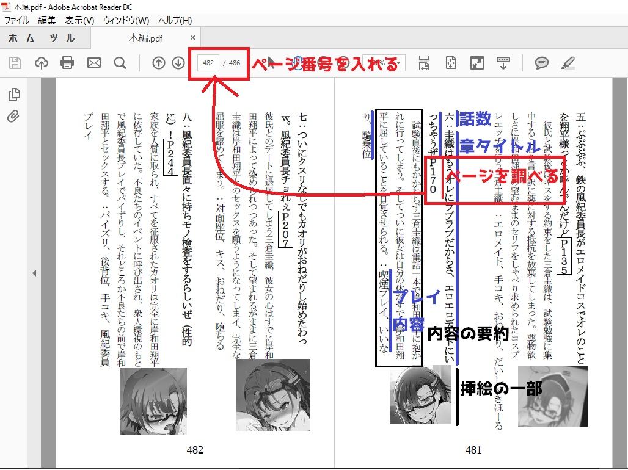Click the Save file icon
The height and width of the screenshot is (470, 628).
(x=15, y=63)
